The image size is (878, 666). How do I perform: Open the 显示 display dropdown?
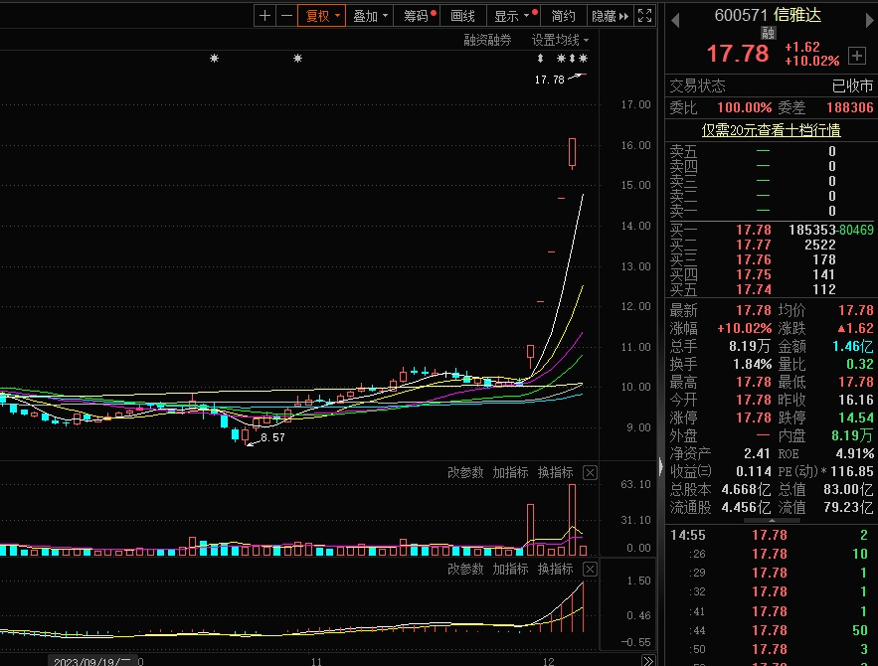click(x=513, y=16)
